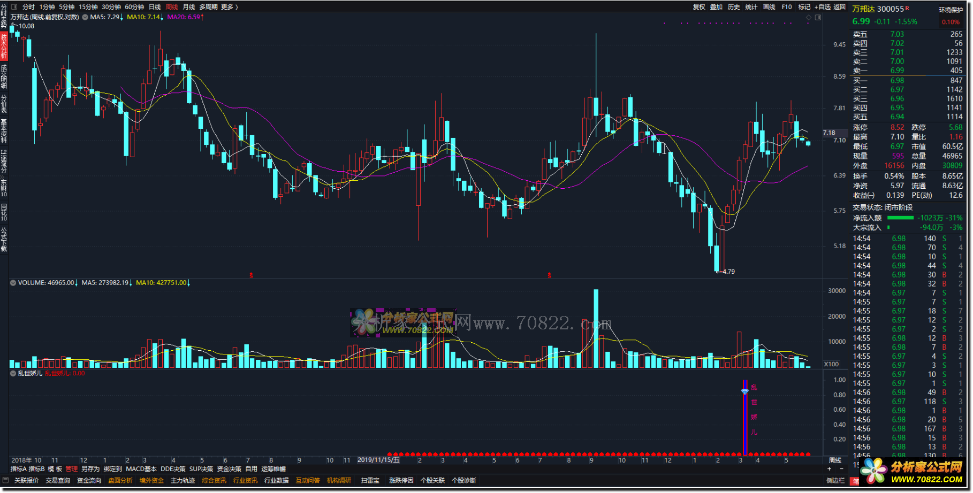Image resolution: width=973 pixels, height=493 pixels.
Task: Open the 主力轨迹 bottom tab
Action: [183, 481]
